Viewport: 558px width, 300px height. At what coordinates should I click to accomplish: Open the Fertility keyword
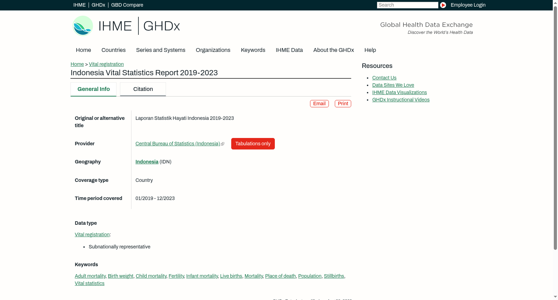[x=176, y=276]
